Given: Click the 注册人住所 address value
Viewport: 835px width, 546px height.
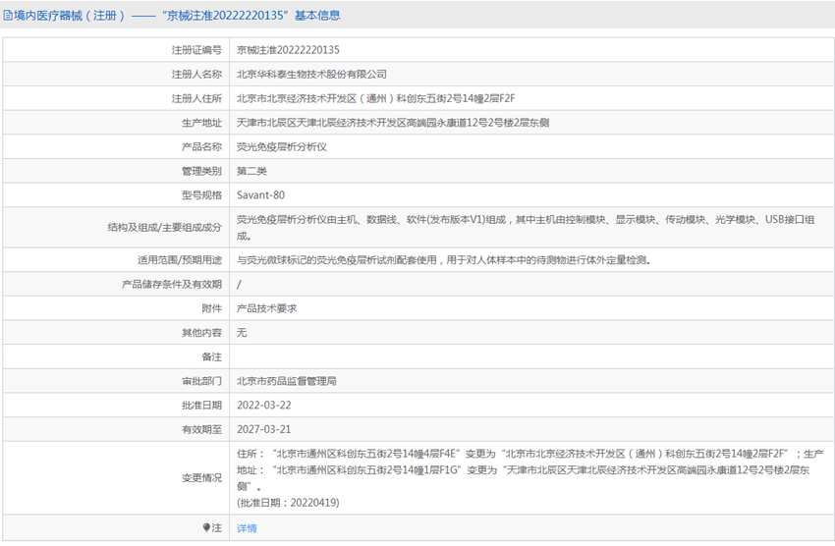Looking at the screenshot, I should [375, 98].
